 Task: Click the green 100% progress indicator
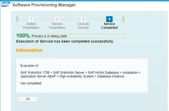[23, 36]
